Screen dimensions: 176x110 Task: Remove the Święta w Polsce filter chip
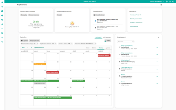pyautogui.click(x=72, y=44)
